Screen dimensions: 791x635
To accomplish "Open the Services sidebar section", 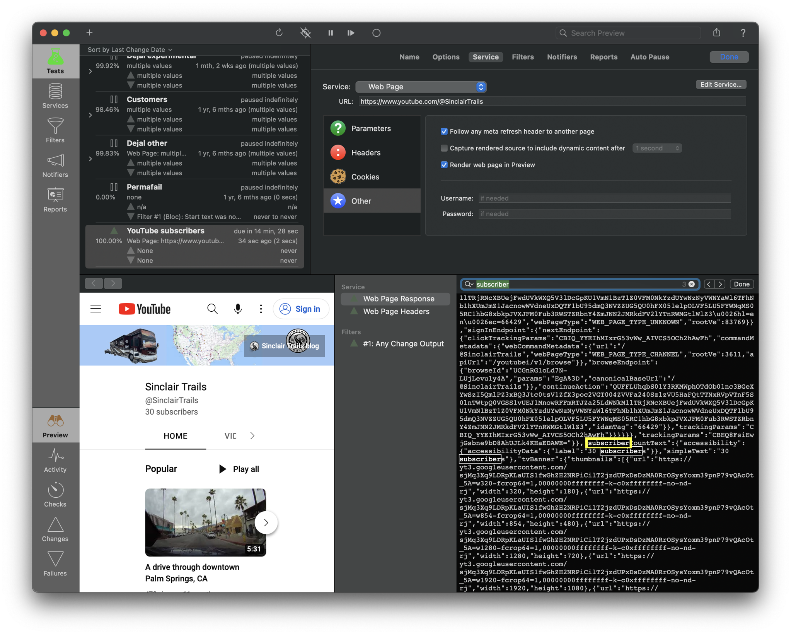I will click(x=55, y=96).
